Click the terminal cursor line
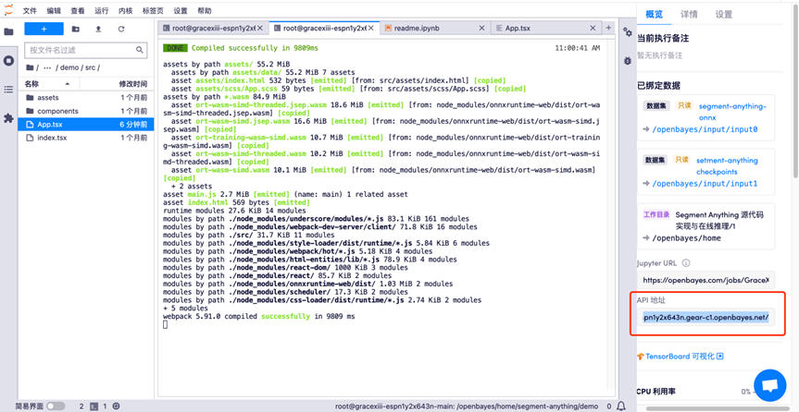The image size is (799, 412). [165, 324]
